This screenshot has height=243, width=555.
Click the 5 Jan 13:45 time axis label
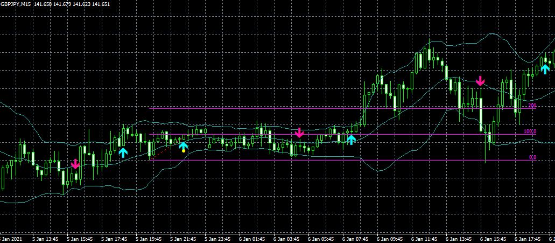[x=45, y=239]
